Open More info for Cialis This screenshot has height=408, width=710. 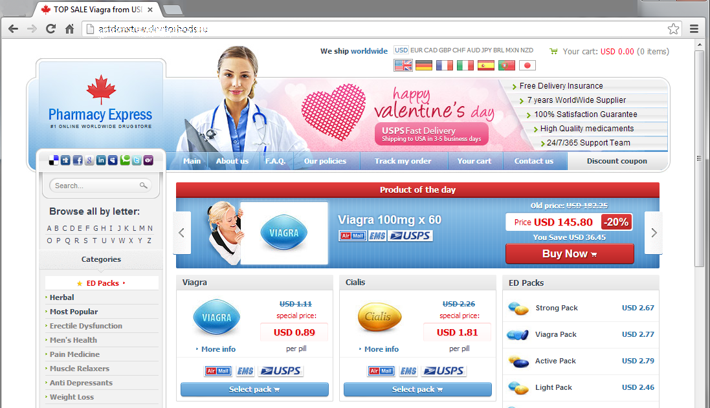[x=381, y=349]
